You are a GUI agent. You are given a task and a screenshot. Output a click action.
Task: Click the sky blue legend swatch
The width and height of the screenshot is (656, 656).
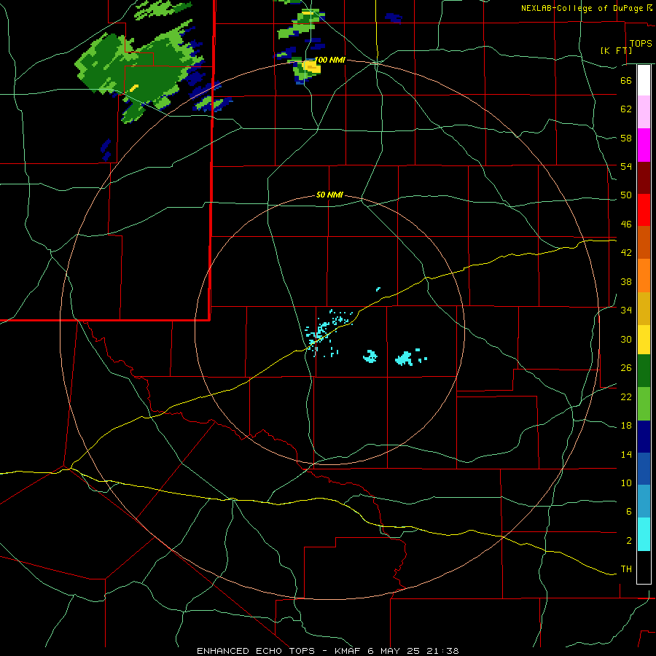point(644,501)
